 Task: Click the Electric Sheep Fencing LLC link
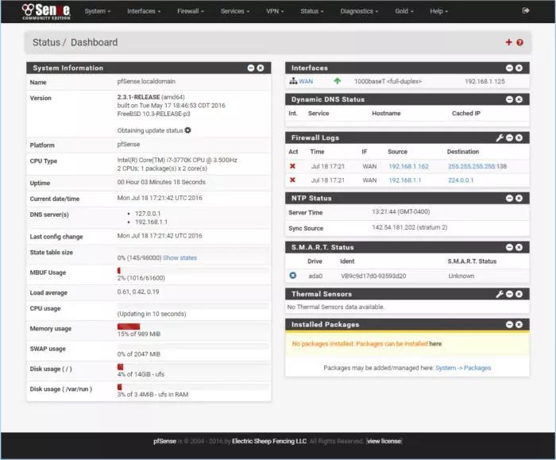[x=269, y=441]
